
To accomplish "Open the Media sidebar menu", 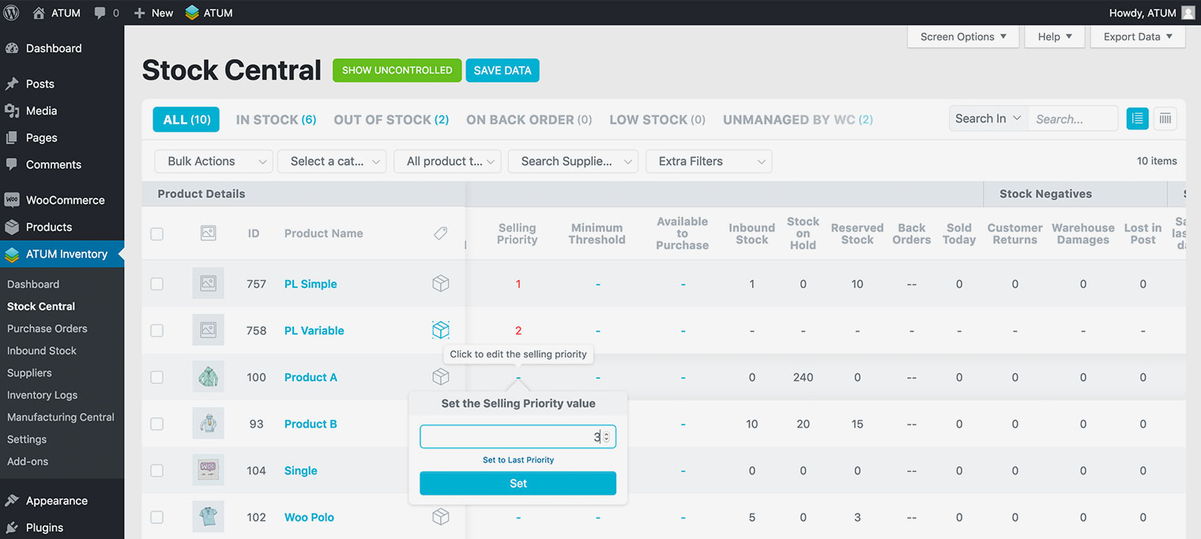I will coord(62,110).
